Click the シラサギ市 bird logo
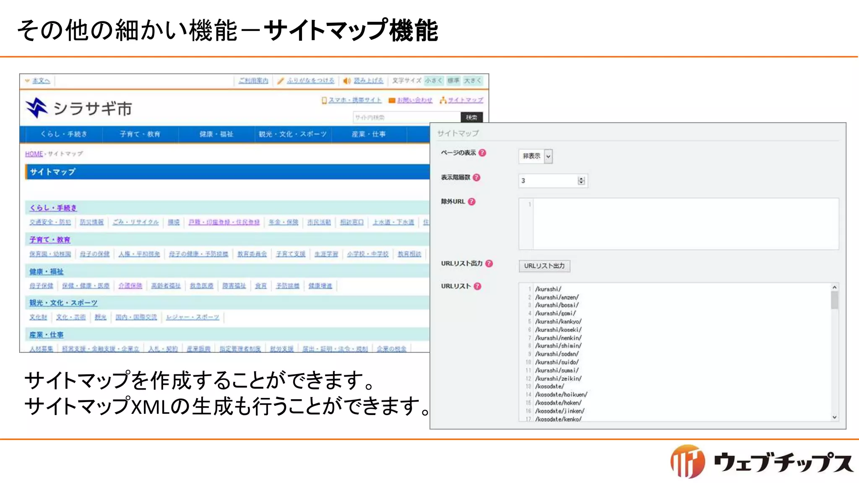859x483 pixels. pyautogui.click(x=36, y=108)
